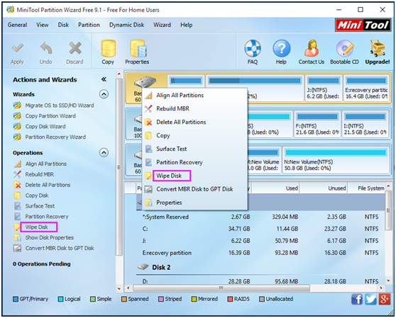Open the Contact Us icon

[312, 52]
